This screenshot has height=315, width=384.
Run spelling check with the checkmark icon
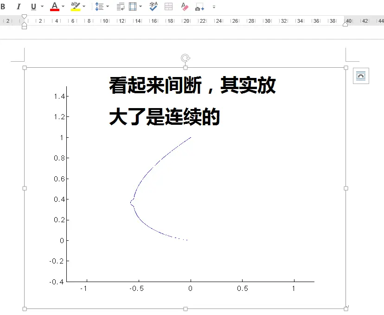(154, 6)
